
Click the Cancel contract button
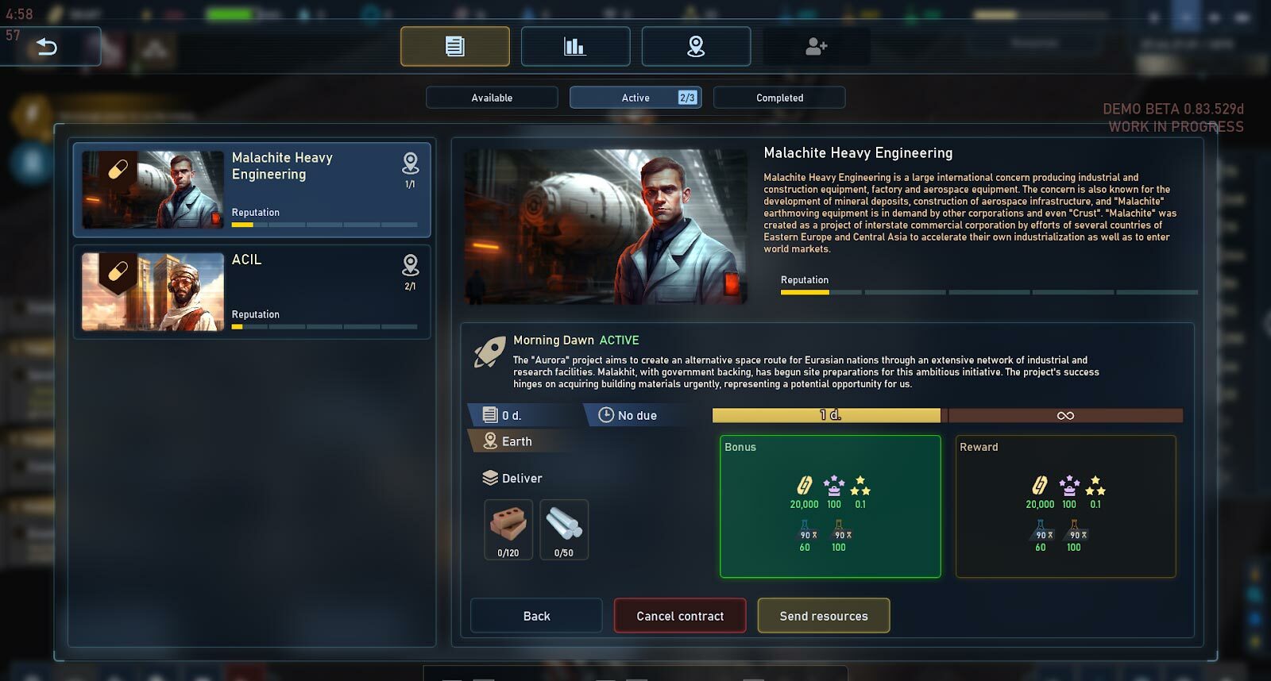[680, 616]
